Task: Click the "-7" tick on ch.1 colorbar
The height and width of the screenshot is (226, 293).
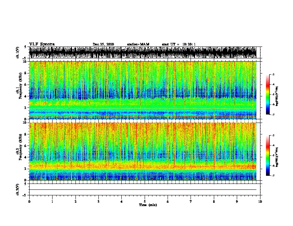Action: tap(273, 114)
